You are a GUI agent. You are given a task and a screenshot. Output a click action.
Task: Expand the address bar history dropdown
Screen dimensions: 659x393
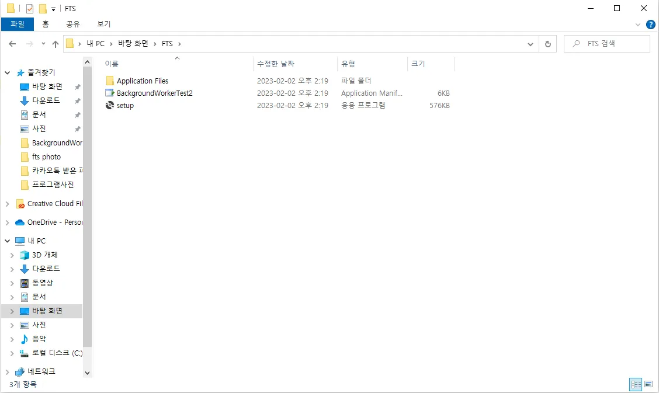[x=530, y=44]
